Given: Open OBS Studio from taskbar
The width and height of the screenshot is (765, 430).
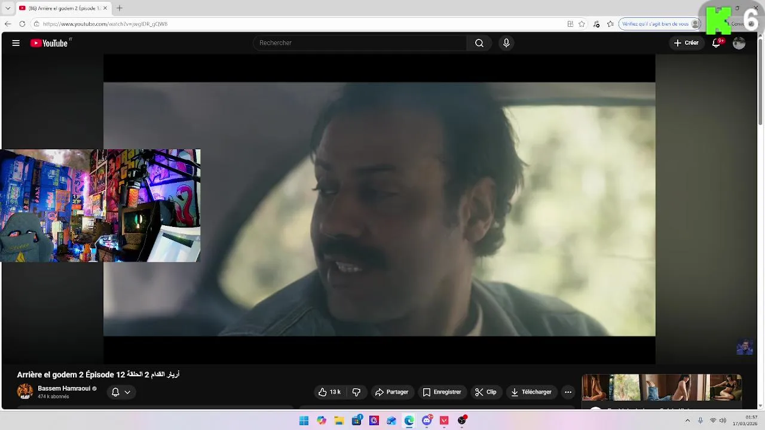Looking at the screenshot, I should click(461, 420).
